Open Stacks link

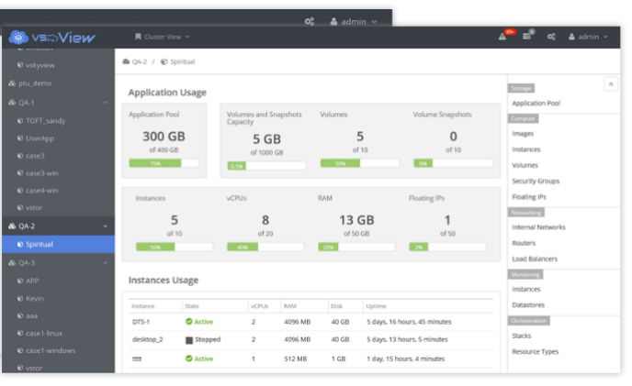coord(522,336)
